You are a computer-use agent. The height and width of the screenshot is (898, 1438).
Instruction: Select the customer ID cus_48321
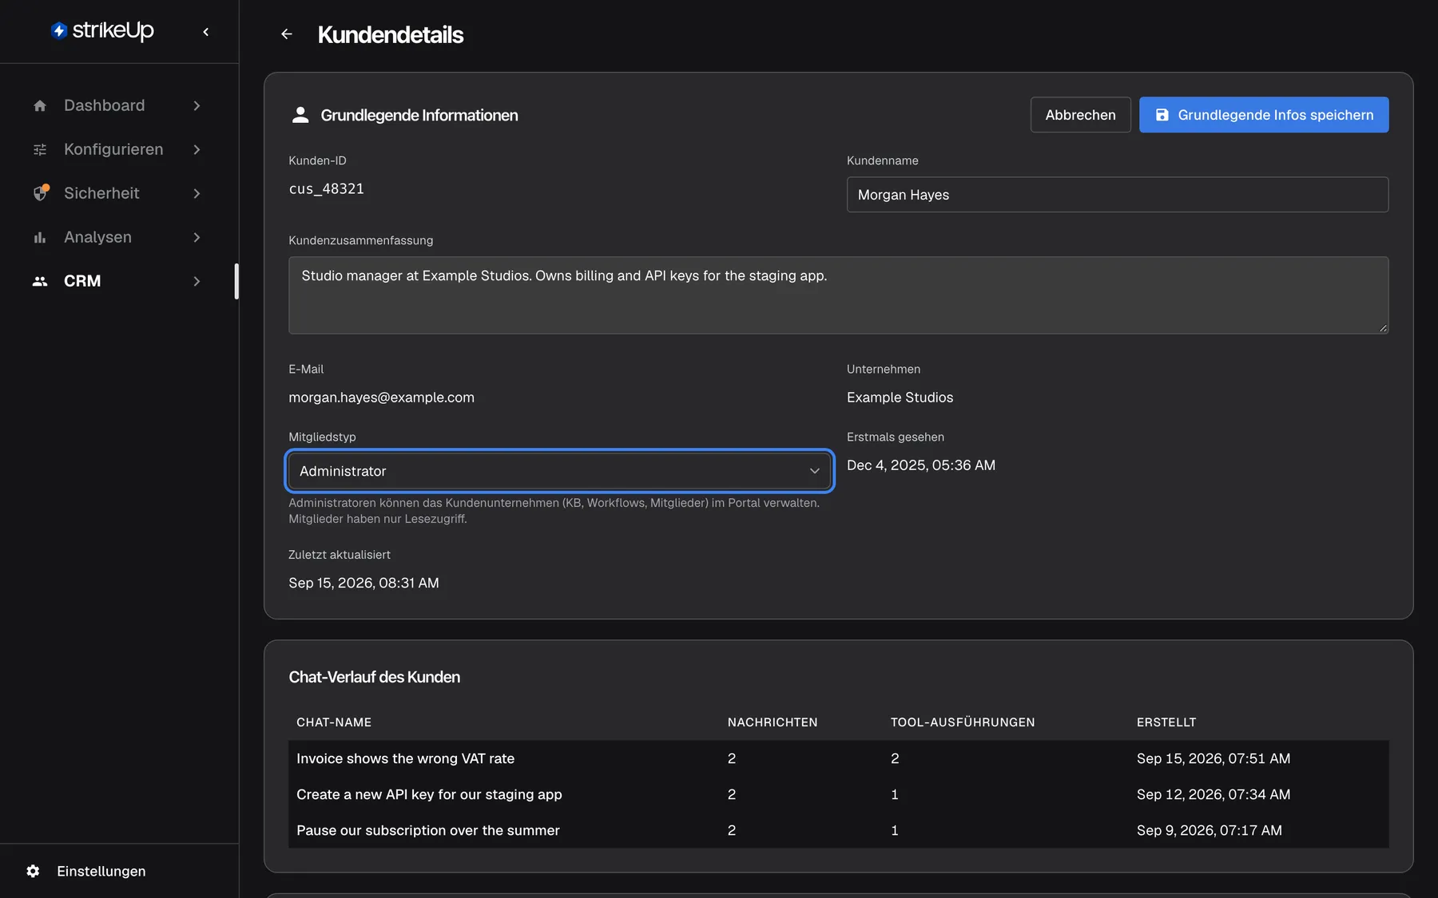point(326,189)
